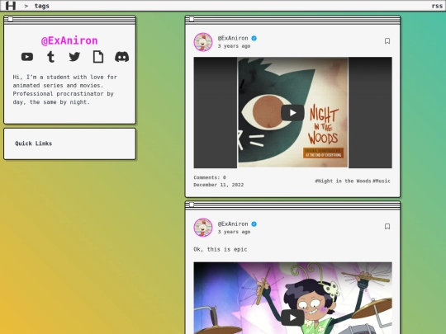Click @ExAniron username on Night in the Woods post
The height and width of the screenshot is (334, 446).
tap(233, 38)
